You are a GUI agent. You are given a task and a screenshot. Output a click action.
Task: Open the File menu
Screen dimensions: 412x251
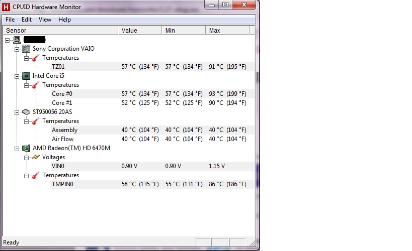(10, 20)
